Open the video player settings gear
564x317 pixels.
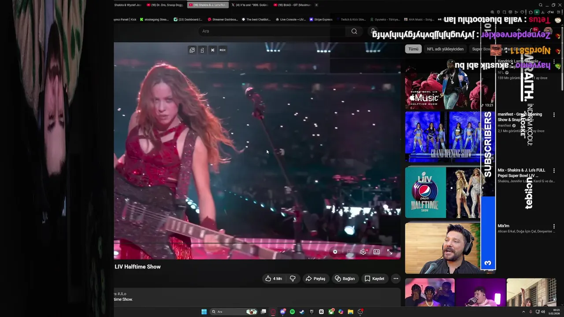click(x=363, y=252)
